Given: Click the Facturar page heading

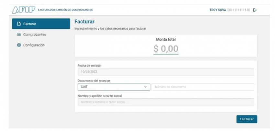Looking at the screenshot, I should [84, 22].
